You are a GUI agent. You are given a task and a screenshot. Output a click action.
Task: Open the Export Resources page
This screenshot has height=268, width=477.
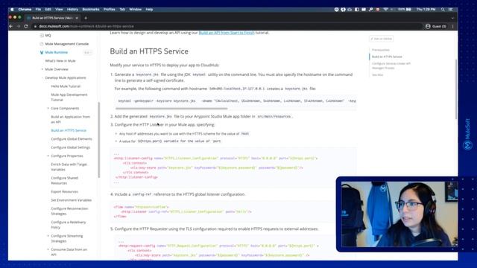64,192
